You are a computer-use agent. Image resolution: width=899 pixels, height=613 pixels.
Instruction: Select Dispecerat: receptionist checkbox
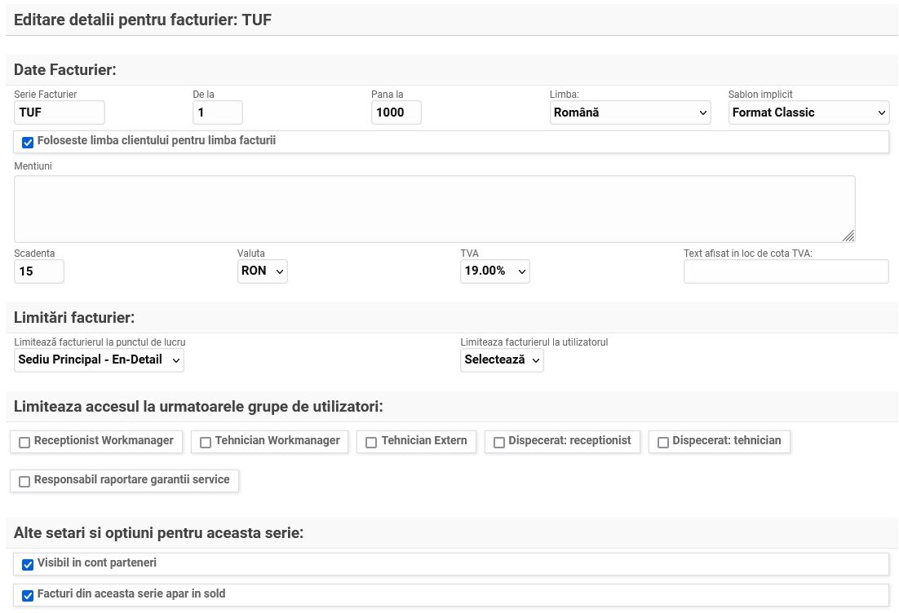click(499, 442)
